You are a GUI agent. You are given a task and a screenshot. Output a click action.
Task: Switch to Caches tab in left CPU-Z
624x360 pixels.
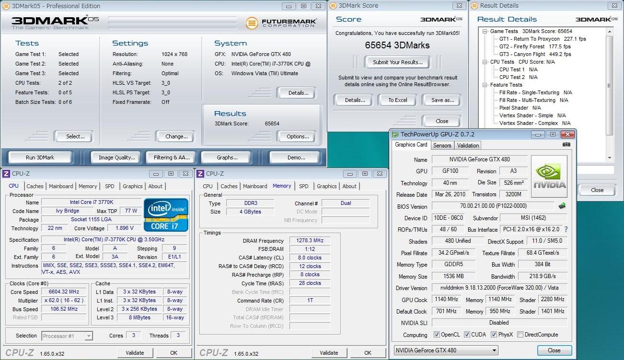(35, 186)
